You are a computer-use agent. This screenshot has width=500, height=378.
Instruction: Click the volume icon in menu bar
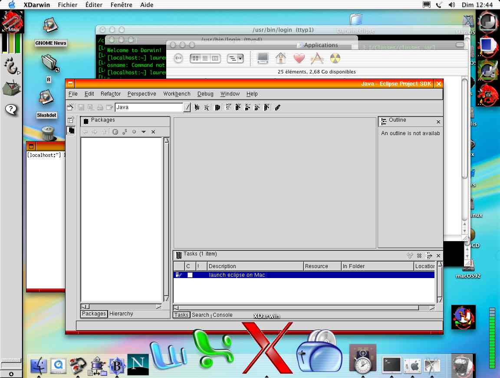click(451, 5)
